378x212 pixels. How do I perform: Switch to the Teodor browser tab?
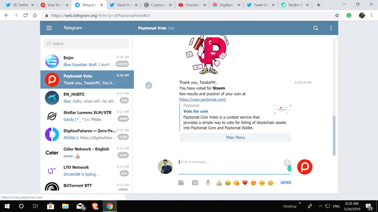point(295,5)
